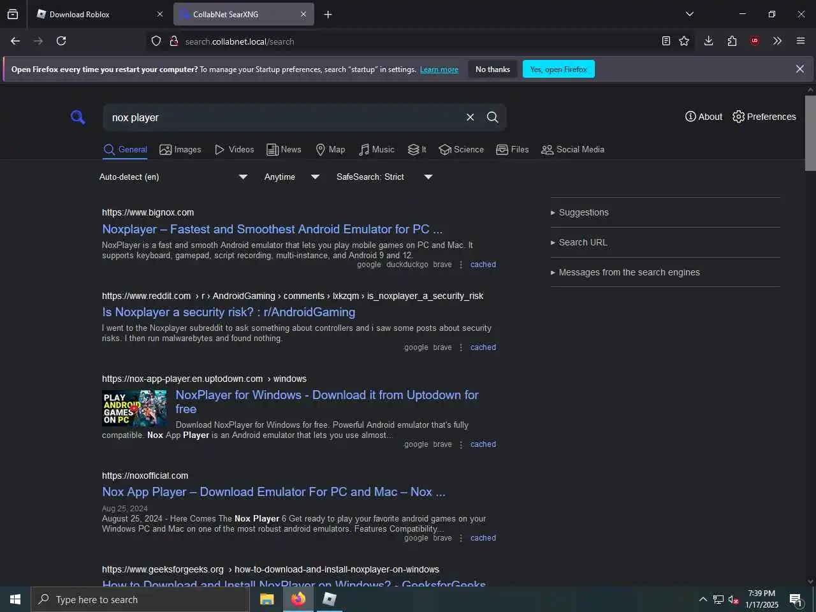Expand Messages from the search engines
Image resolution: width=816 pixels, height=612 pixels.
coord(625,272)
